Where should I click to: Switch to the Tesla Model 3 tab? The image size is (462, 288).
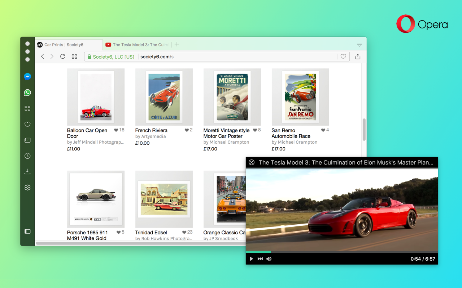point(136,44)
